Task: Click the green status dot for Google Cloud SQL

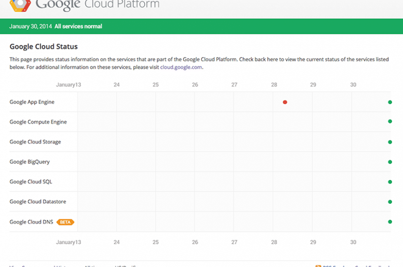Action: pos(390,182)
